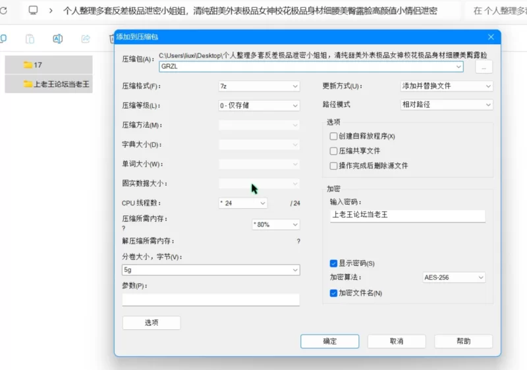The image size is (527, 370).
Task: Close the 添加到压缩包 dialog
Action: (x=491, y=37)
